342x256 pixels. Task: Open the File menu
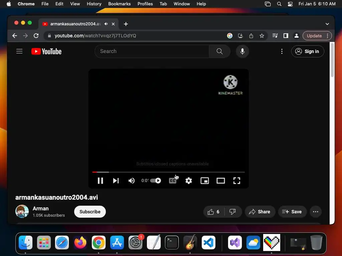click(x=45, y=4)
